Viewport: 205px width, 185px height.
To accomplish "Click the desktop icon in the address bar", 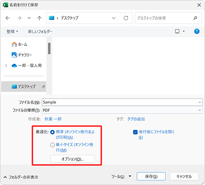I will [x=52, y=18].
